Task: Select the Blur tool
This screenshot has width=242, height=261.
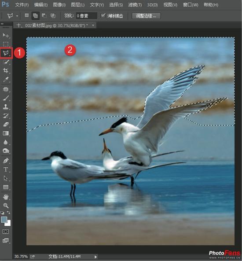Action: pos(6,142)
